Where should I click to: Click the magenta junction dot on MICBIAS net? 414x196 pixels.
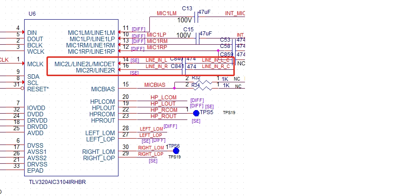point(174,88)
